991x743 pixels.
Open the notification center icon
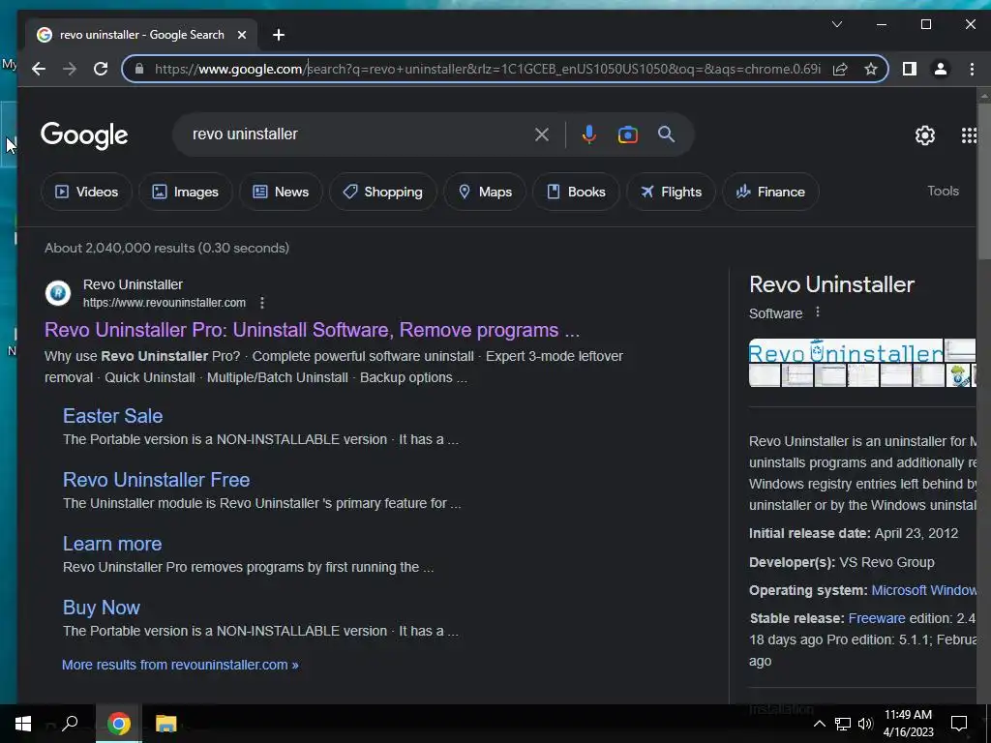(x=959, y=724)
